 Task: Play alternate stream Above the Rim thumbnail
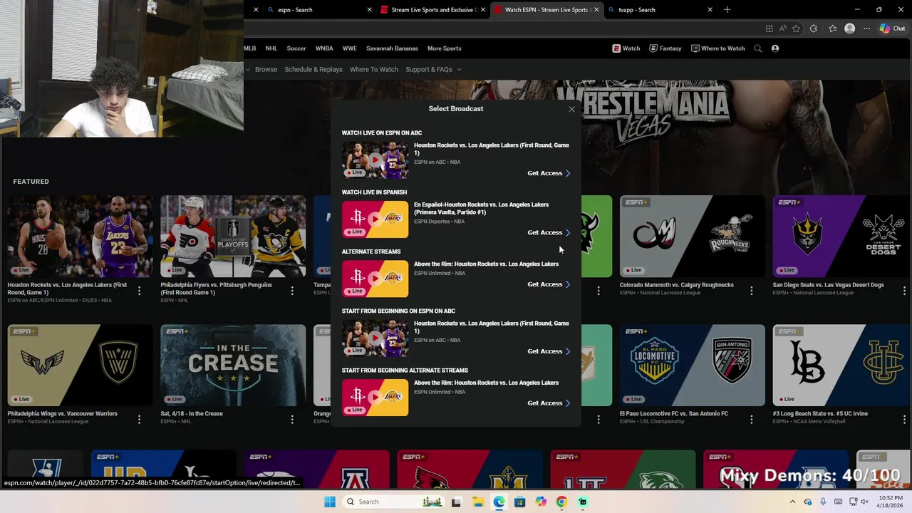point(375,279)
